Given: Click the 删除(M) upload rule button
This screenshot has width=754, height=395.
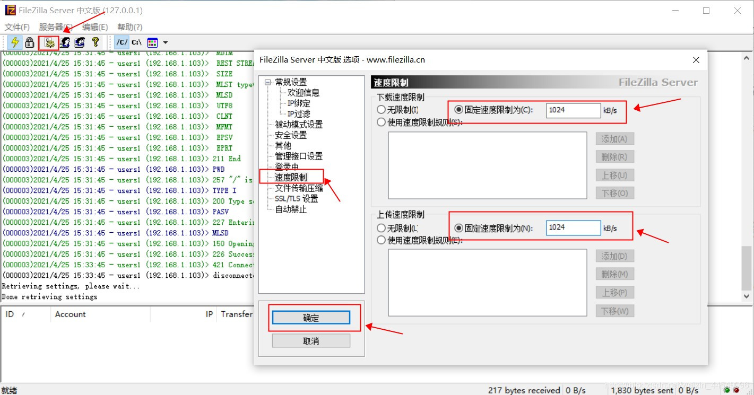Looking at the screenshot, I should (x=614, y=274).
